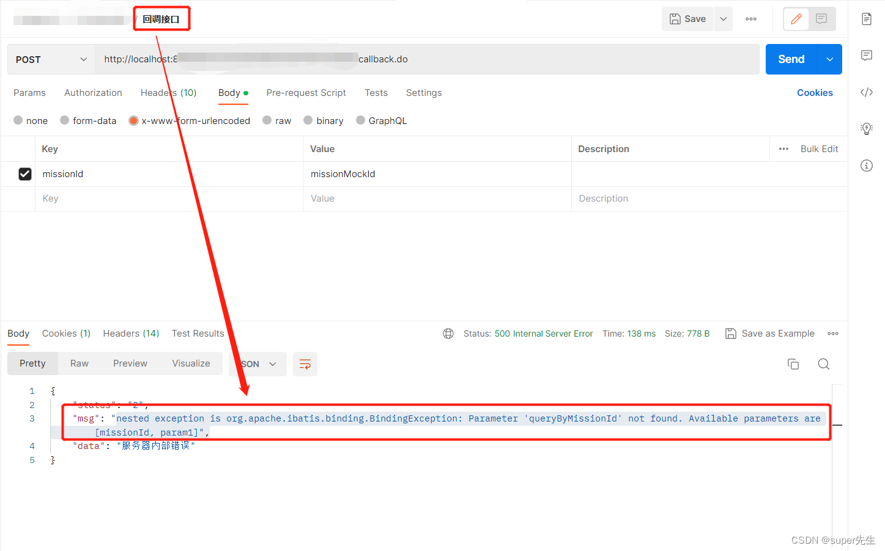Select the Raw response view
Image resolution: width=885 pixels, height=551 pixels.
[x=80, y=363]
